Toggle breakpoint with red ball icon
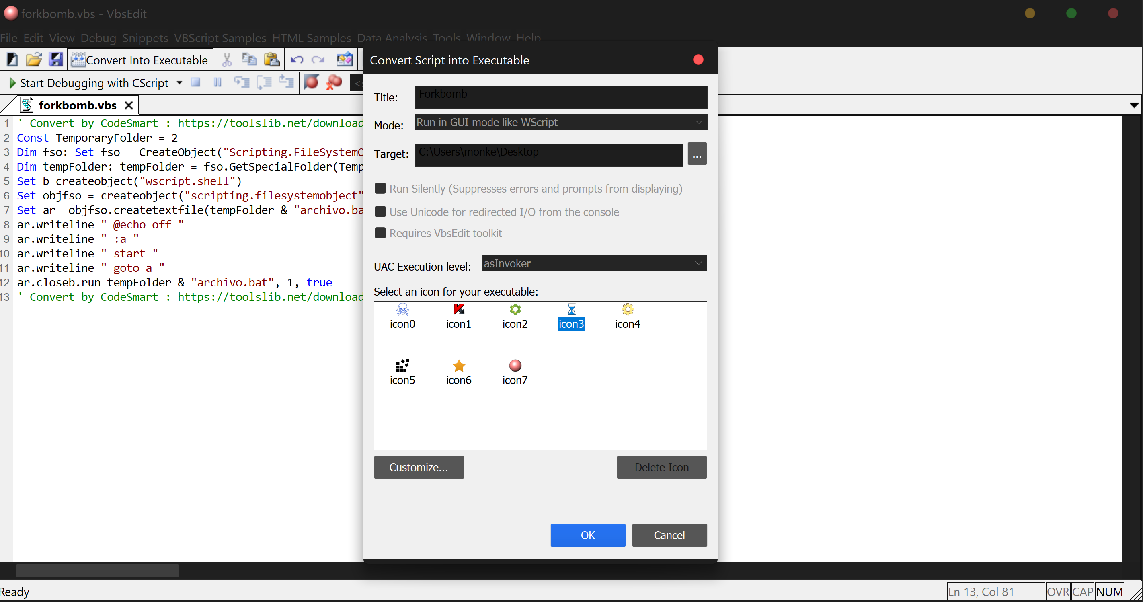The height and width of the screenshot is (602, 1143). coord(311,82)
